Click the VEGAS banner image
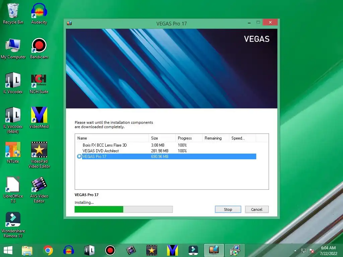Viewport: 343px width, 257px height. tap(172, 69)
